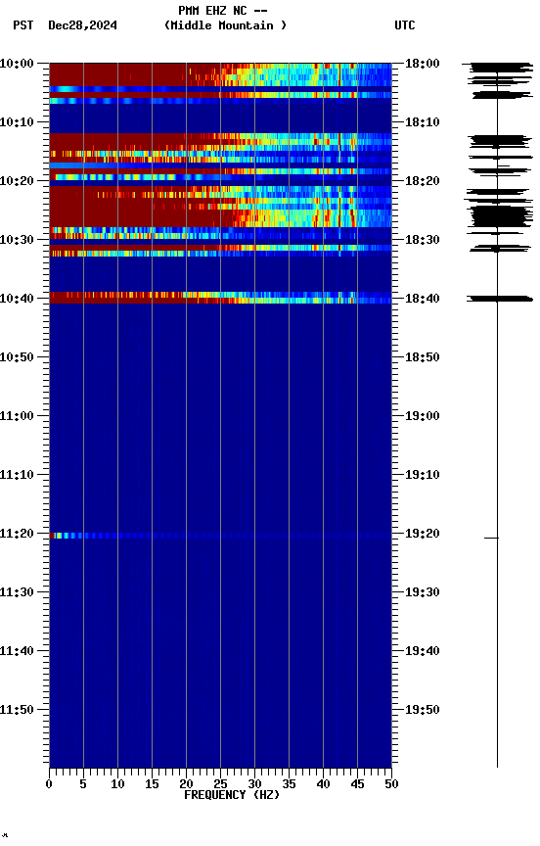Click the 10:00 PST time label
This screenshot has height=846, width=540.
click(x=17, y=64)
